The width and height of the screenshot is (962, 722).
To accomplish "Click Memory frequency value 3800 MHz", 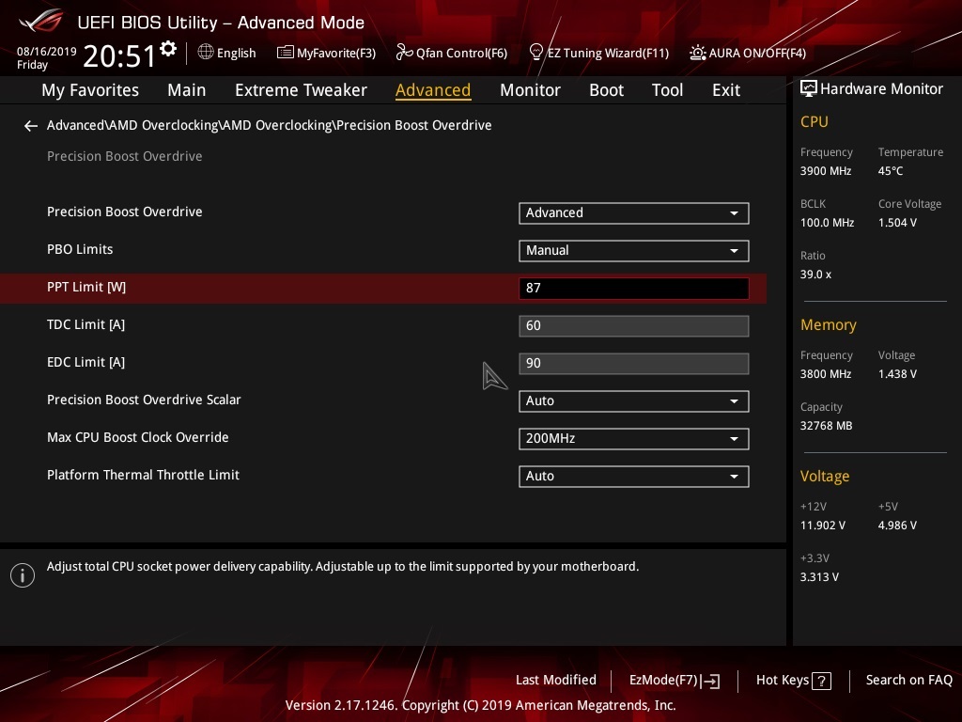I will 826,374.
